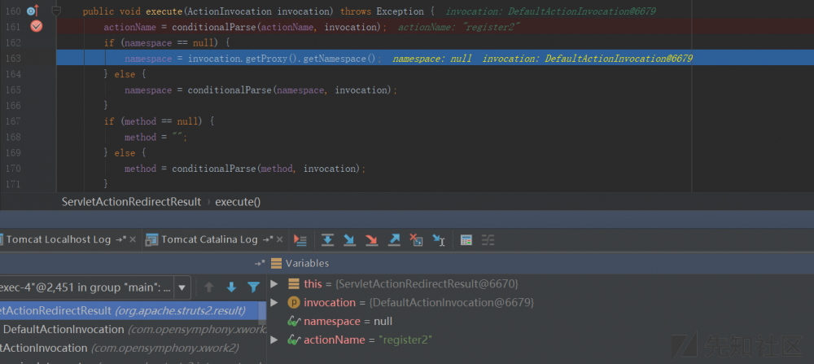Click Show Execution Point icon
The image size is (814, 364).
[300, 239]
